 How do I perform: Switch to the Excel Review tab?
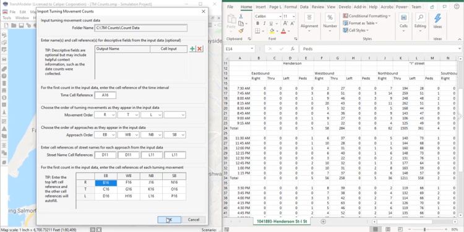pyautogui.click(x=318, y=7)
